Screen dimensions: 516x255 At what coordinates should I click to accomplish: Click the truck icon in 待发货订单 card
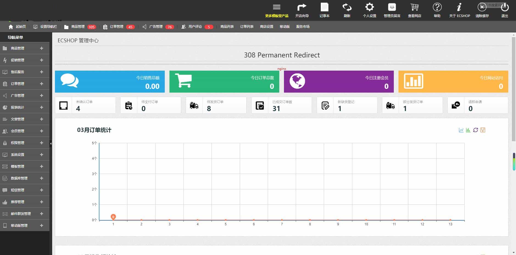(x=194, y=106)
